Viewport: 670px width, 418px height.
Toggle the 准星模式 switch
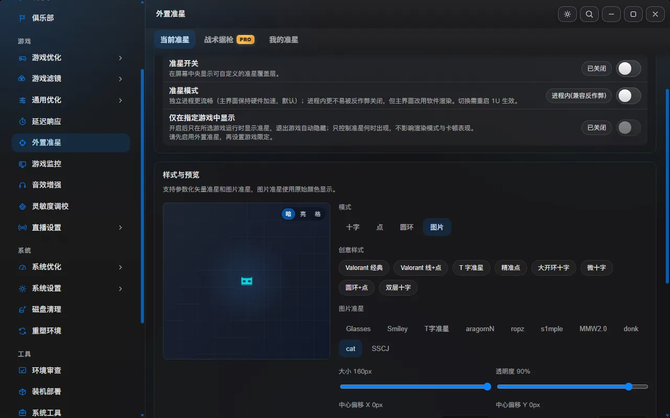pyautogui.click(x=628, y=96)
